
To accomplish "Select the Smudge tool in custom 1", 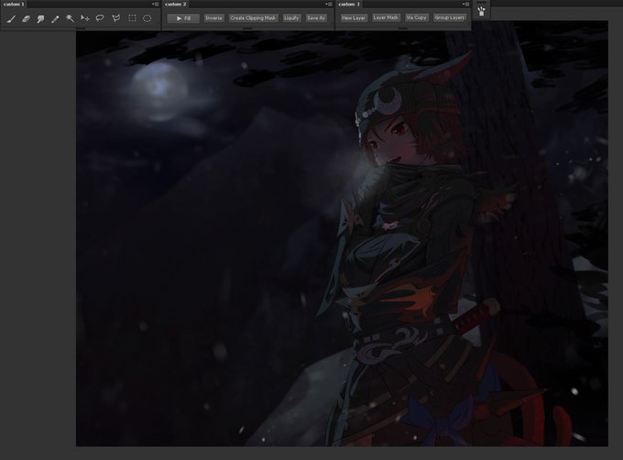I will [x=40, y=18].
